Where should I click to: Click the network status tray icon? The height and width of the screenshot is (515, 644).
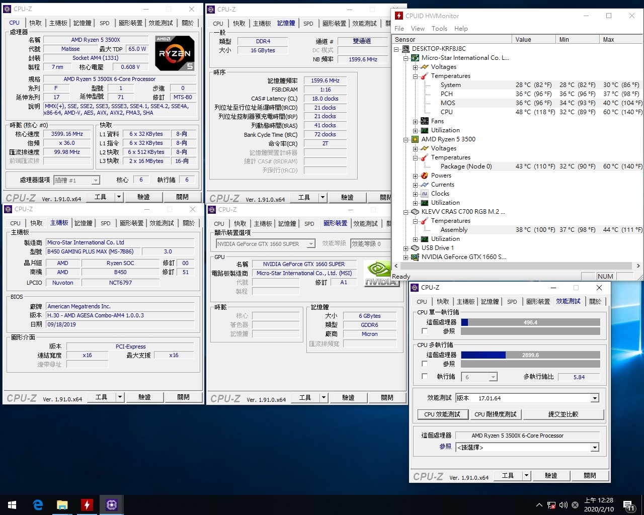pos(551,505)
